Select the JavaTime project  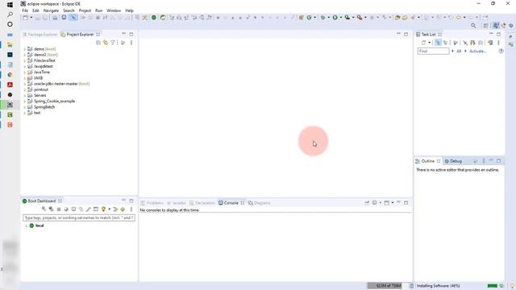(42, 72)
